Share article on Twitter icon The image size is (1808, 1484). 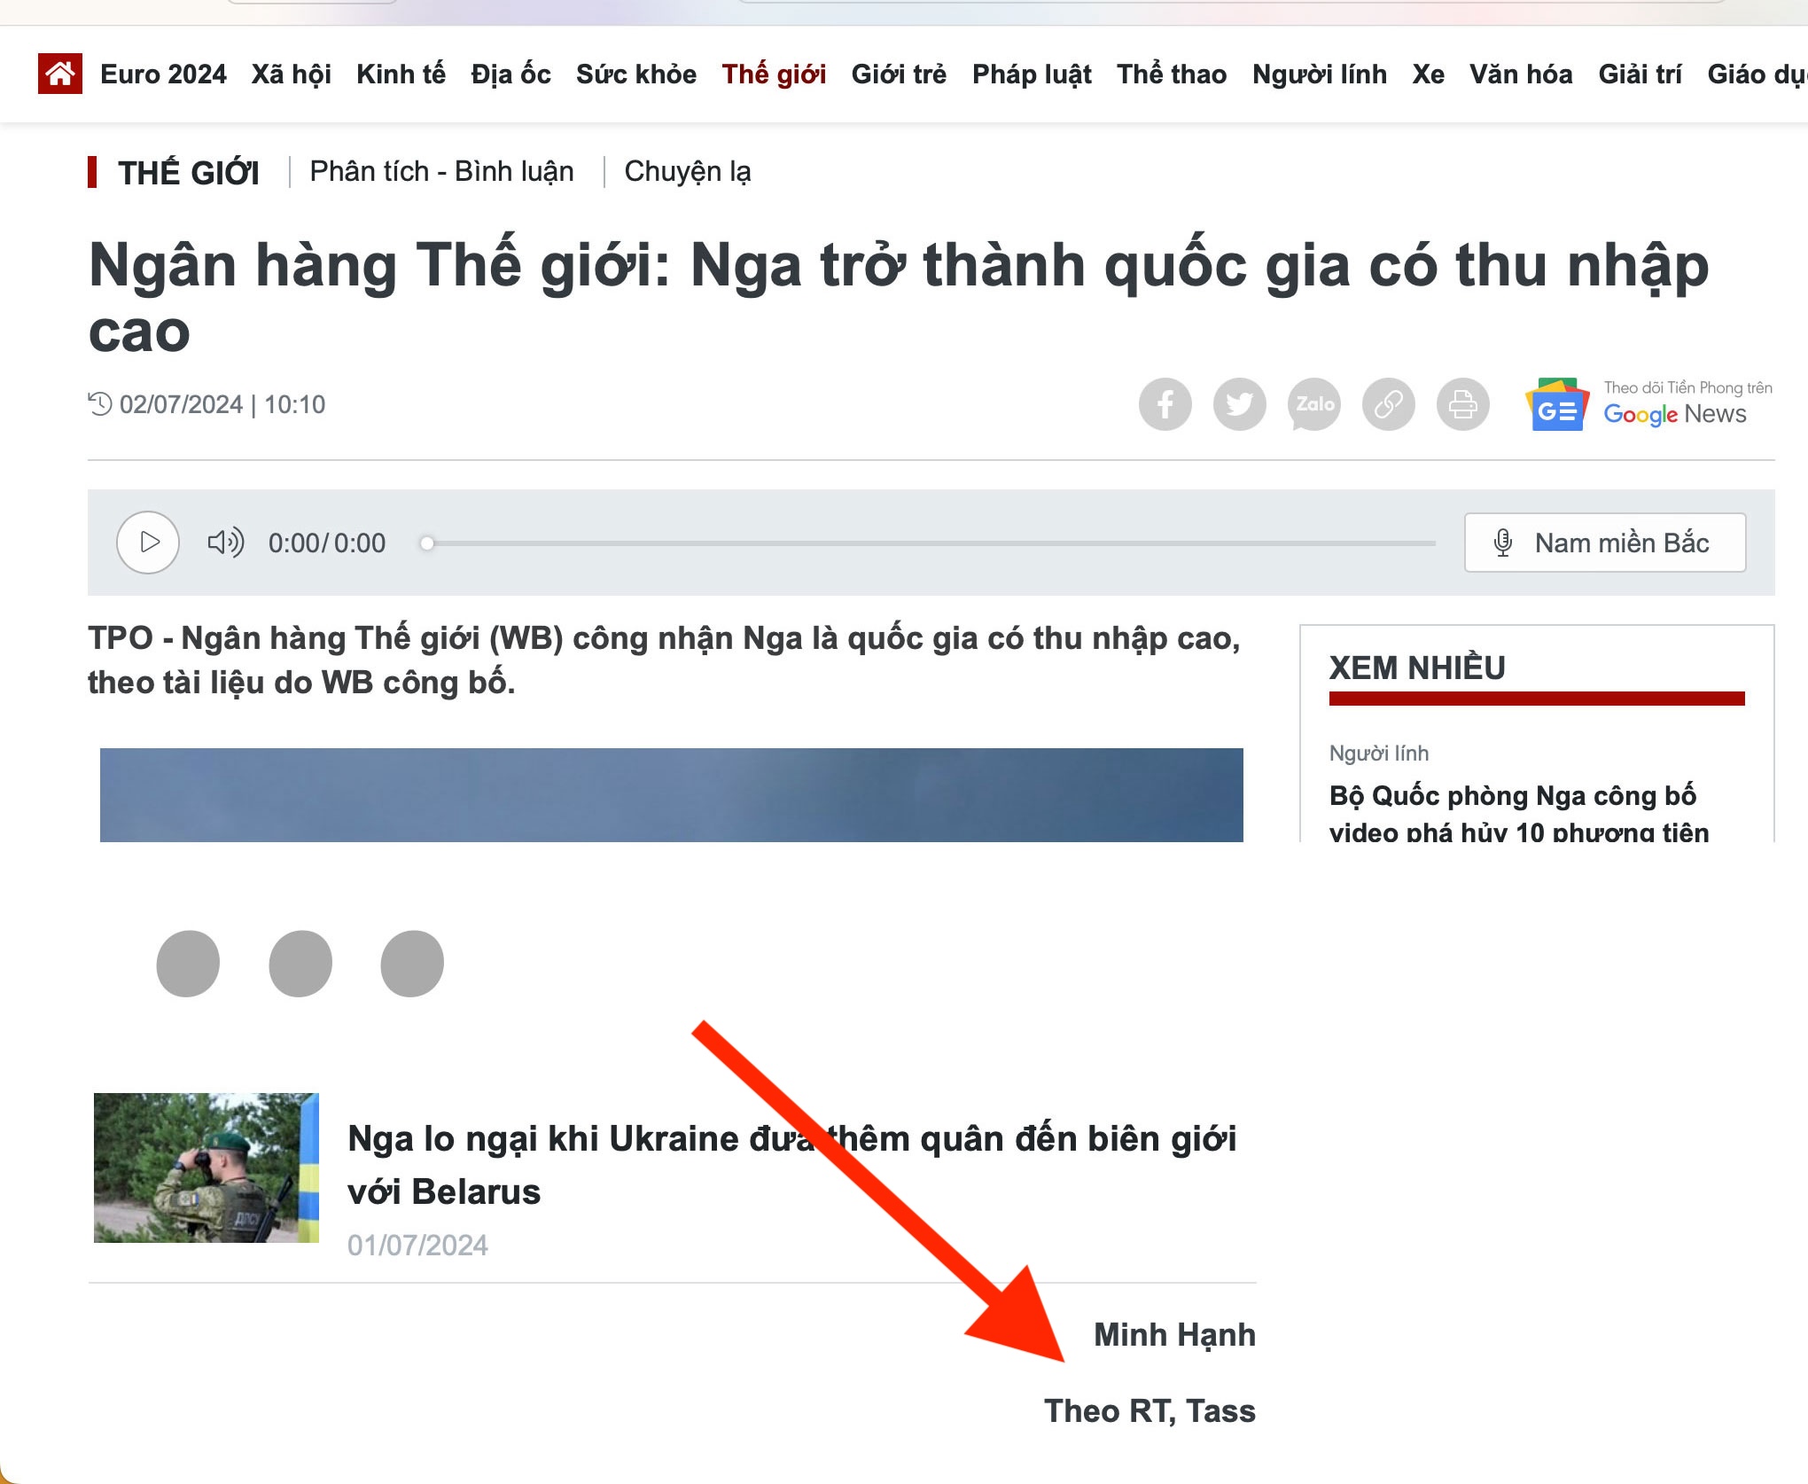[1239, 405]
